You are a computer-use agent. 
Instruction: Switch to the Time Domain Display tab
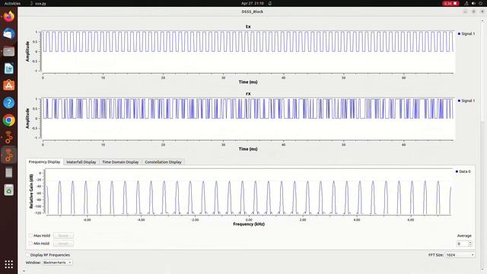click(x=120, y=162)
